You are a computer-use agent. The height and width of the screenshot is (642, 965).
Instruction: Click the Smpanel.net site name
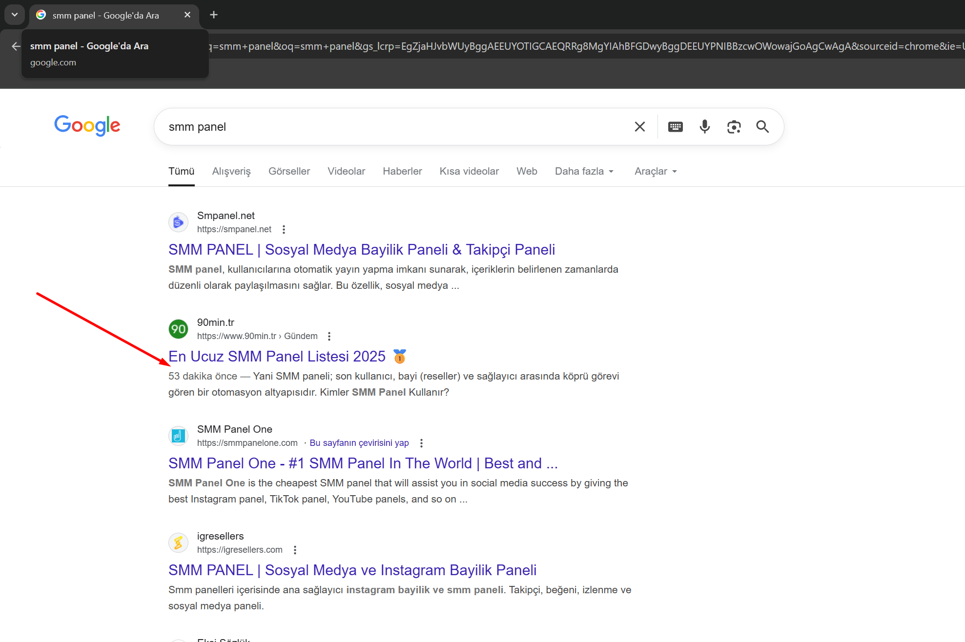(x=226, y=216)
